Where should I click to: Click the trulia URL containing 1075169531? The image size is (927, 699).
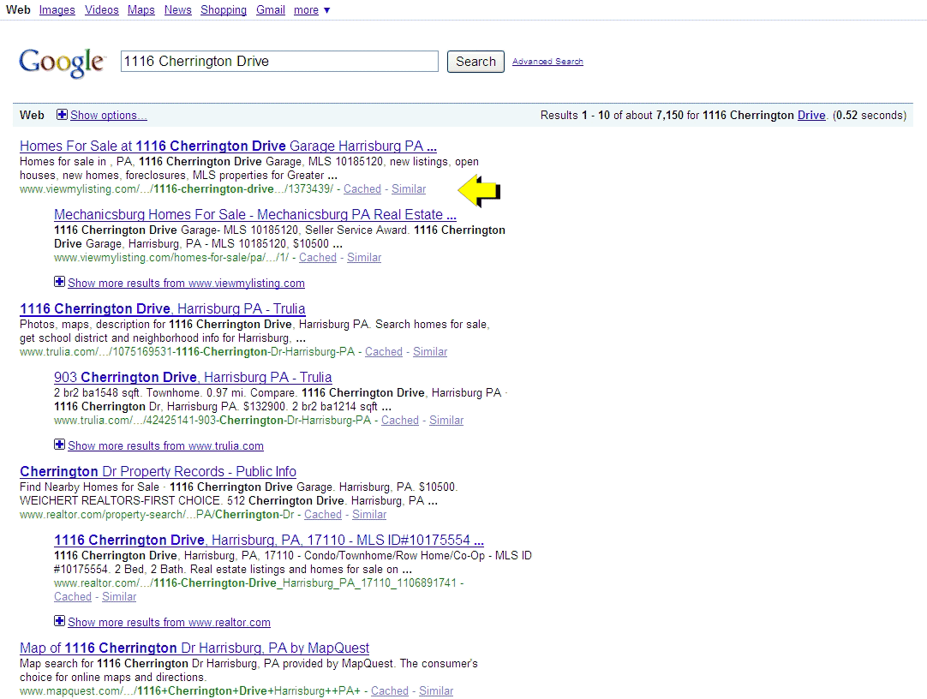pos(187,351)
